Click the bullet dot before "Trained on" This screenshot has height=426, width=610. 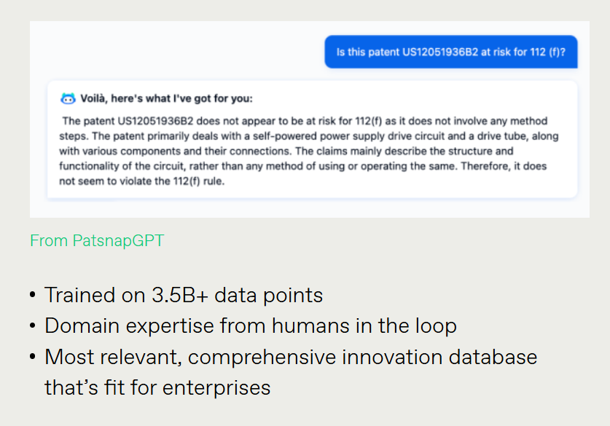pos(33,296)
